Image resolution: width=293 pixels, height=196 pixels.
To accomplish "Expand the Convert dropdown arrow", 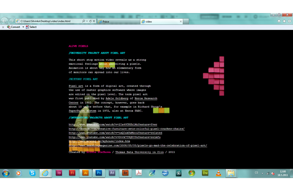I will coord(23,27).
